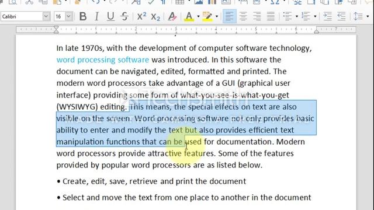Select Align Left paragraph alignment
Image resolution: width=374 pixels, height=210 pixels.
[229, 16]
